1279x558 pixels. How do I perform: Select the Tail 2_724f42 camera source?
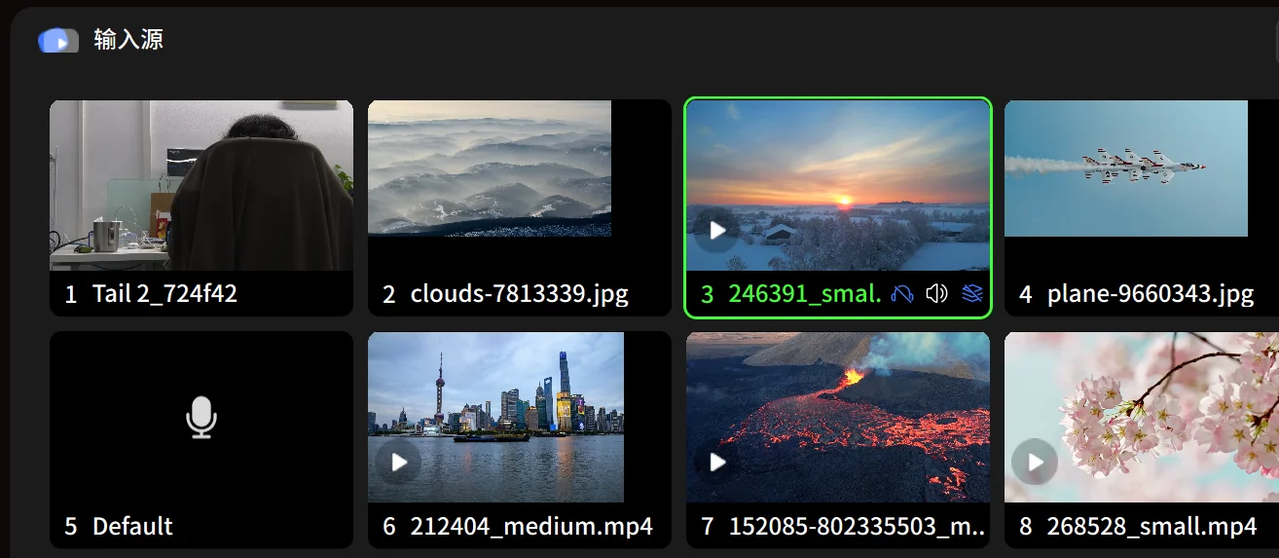click(201, 185)
